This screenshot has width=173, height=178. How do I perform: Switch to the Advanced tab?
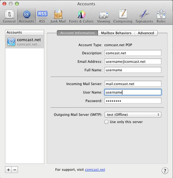pyautogui.click(x=146, y=33)
